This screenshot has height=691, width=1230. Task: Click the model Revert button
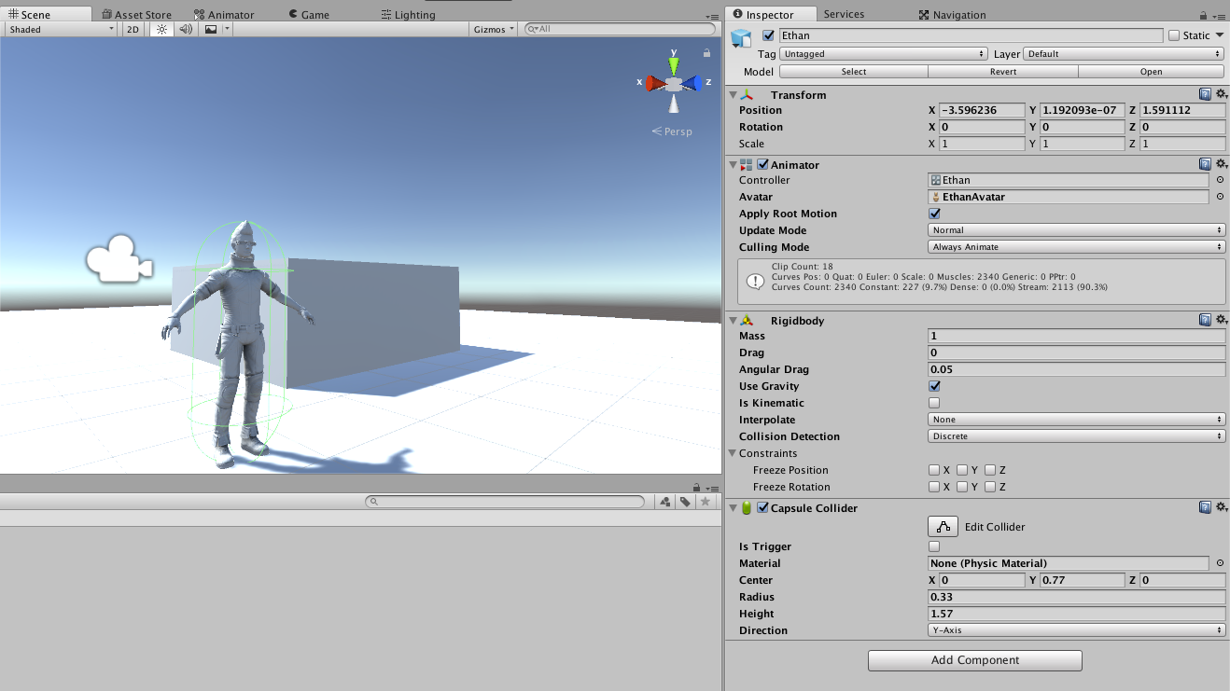pos(1003,72)
